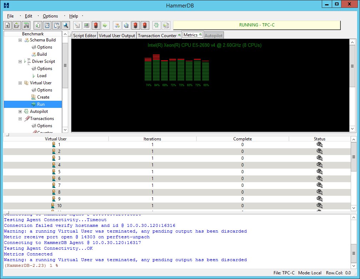Select the disabled Autopilot tab
The height and width of the screenshot is (279, 360).
[x=214, y=36]
